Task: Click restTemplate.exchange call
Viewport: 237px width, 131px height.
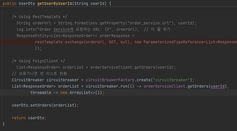Action: click(x=59, y=42)
